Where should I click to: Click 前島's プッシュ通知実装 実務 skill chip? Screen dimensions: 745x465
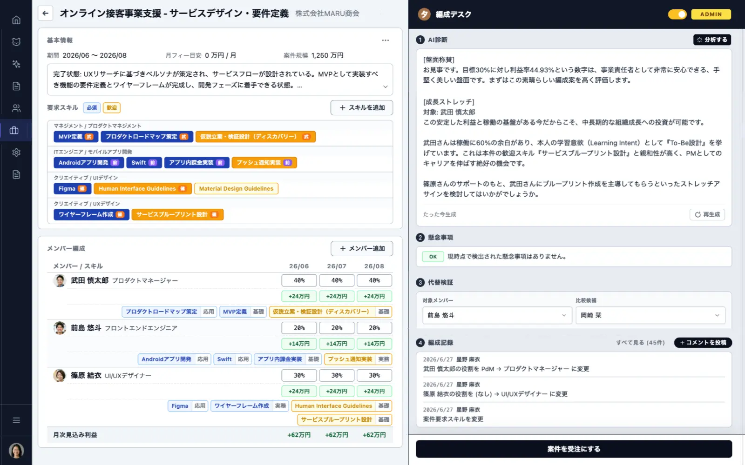[358, 359]
